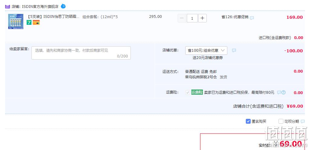Open the ISDIN官方海外旗舰店 store link
The height and width of the screenshot is (150, 310).
click(40, 7)
